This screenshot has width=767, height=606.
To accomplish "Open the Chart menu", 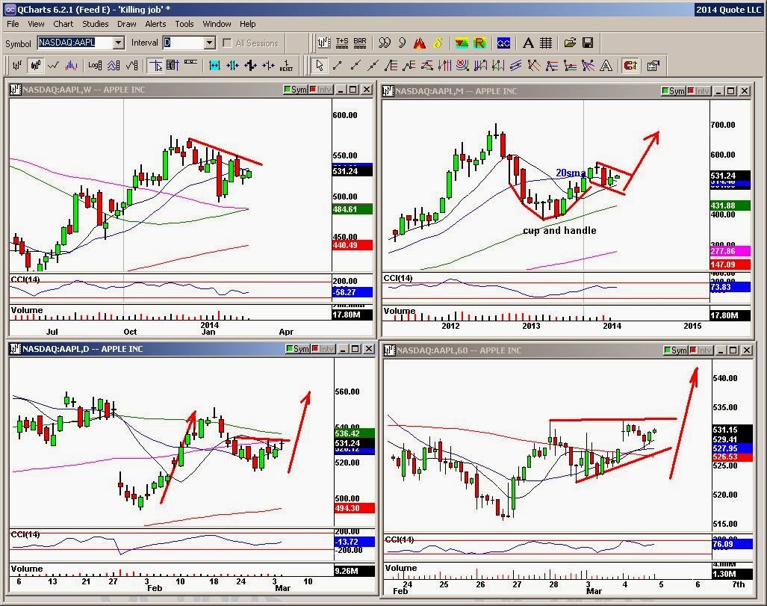I will coord(63,24).
